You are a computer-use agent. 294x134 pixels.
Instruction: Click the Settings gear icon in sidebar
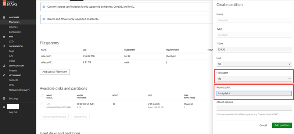(4, 98)
